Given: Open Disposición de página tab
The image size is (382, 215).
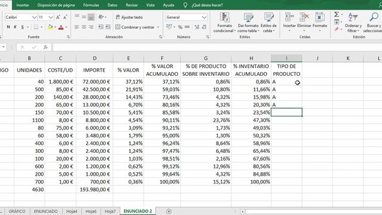Looking at the screenshot, I should (x=56, y=5).
